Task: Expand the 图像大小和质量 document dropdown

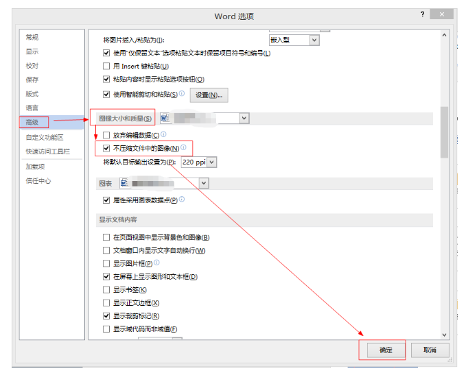Action: [x=244, y=119]
